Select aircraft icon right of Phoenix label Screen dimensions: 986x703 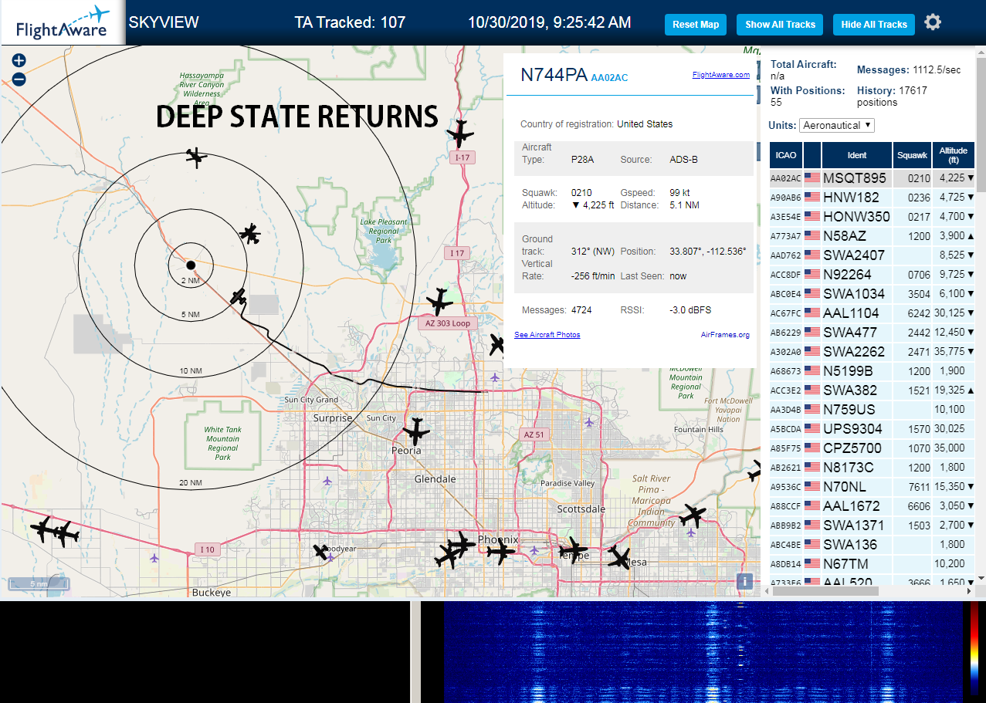[501, 551]
